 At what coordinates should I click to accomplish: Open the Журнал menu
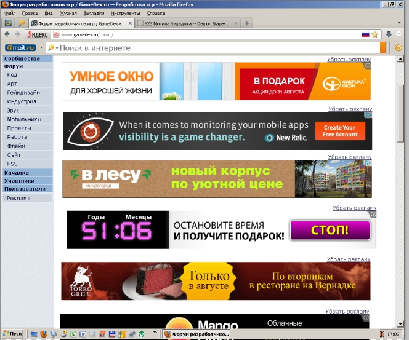(68, 13)
